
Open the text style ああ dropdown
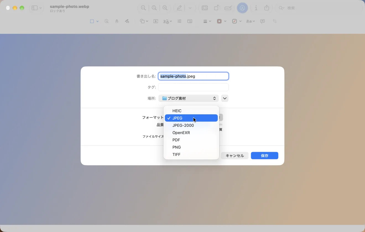(x=251, y=21)
